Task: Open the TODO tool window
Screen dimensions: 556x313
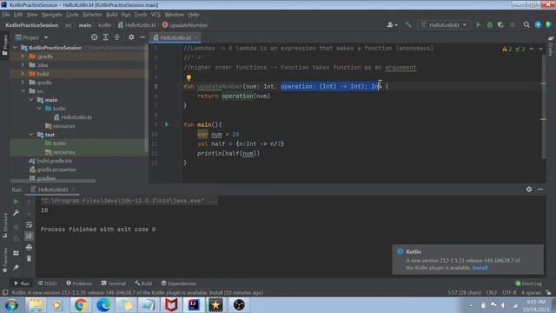Action: click(48, 283)
